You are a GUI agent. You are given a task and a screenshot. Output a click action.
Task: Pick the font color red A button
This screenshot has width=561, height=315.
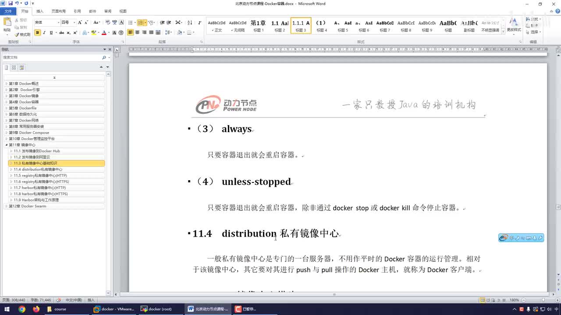[104, 33]
